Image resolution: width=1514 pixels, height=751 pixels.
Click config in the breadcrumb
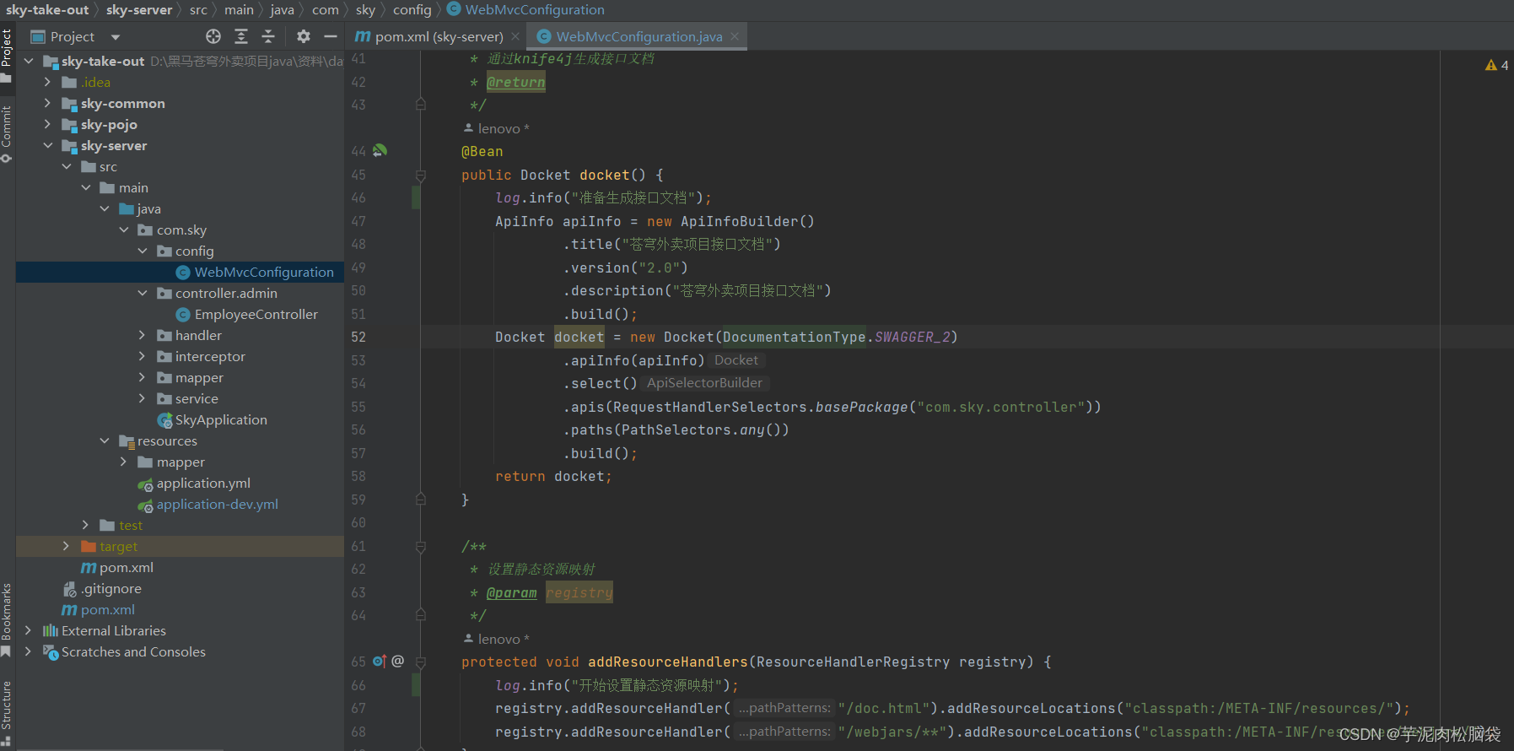point(412,9)
